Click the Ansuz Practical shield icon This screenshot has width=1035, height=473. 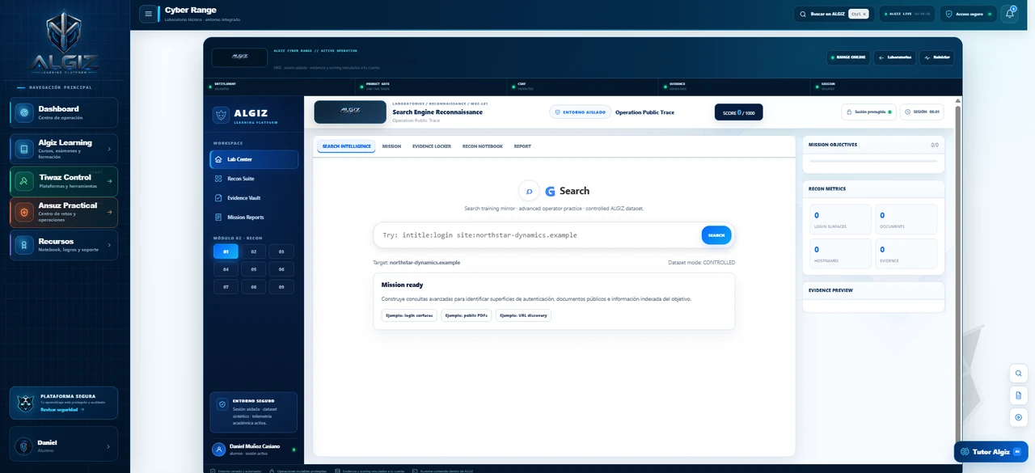pyautogui.click(x=24, y=213)
